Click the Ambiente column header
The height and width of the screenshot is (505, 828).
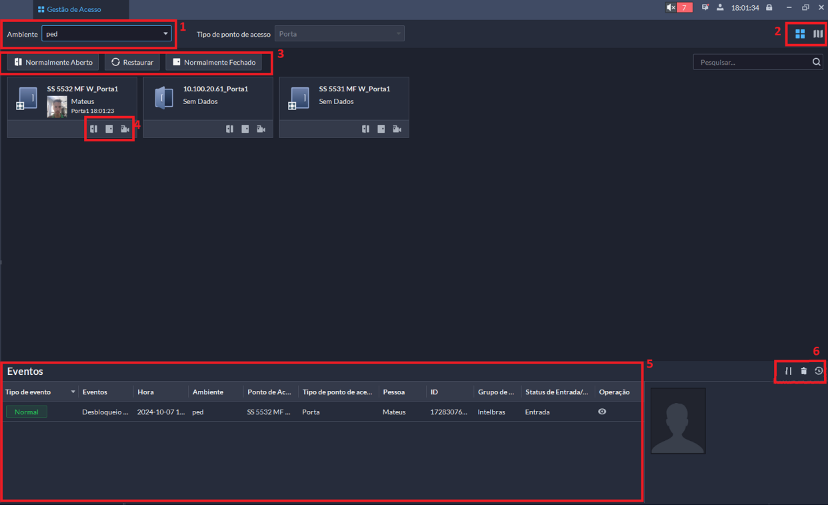pyautogui.click(x=208, y=392)
